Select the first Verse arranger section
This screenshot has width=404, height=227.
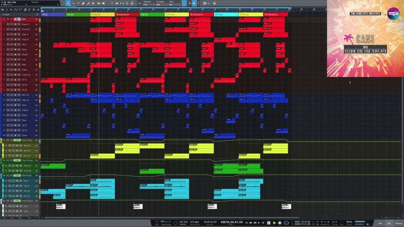tap(78, 15)
